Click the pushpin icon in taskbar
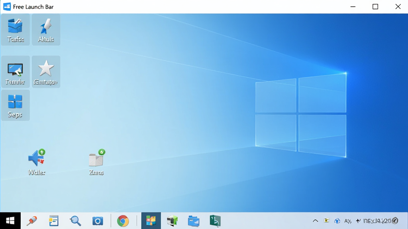This screenshot has width=408, height=229. (x=32, y=221)
